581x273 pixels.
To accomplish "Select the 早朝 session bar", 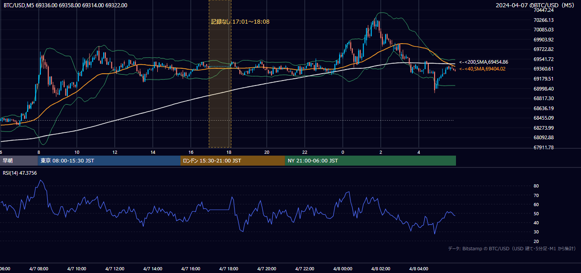I will click(x=19, y=161).
